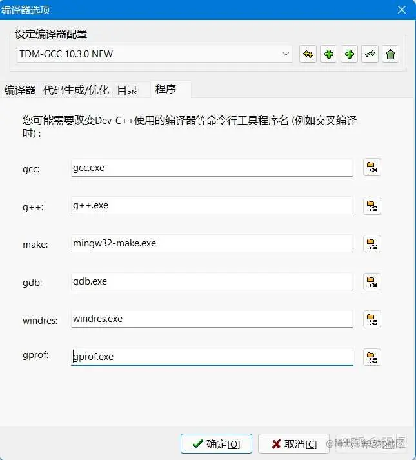Click the 您可能需要改变Dev-C++ description text
Screen dimensions: 416x460
point(190,126)
